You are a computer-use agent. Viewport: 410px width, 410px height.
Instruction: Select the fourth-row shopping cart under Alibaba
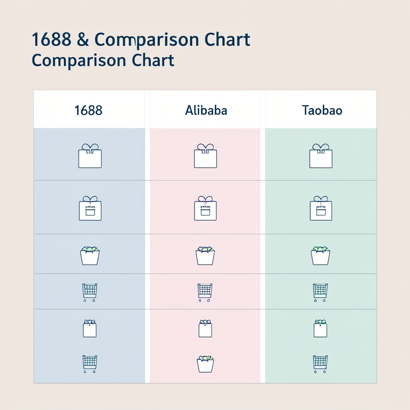coord(205,292)
